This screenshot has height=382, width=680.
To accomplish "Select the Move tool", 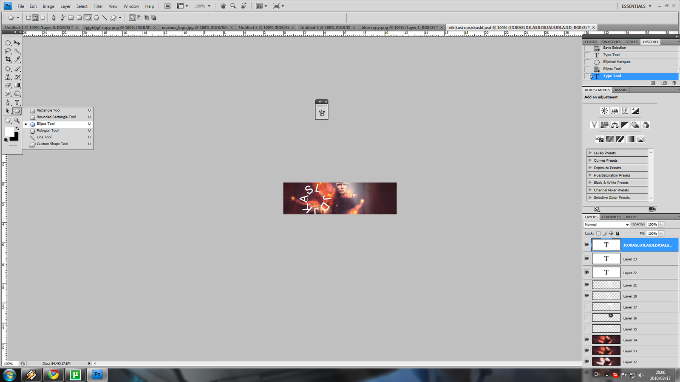I will click(x=17, y=43).
